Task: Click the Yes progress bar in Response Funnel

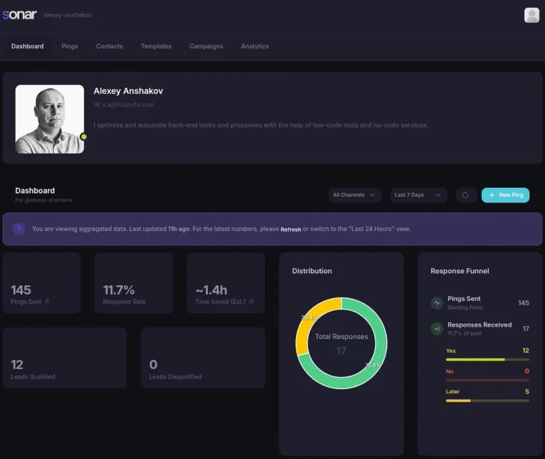Action: (x=487, y=360)
